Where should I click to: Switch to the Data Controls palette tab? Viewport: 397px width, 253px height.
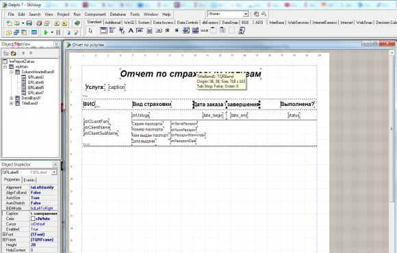point(188,23)
